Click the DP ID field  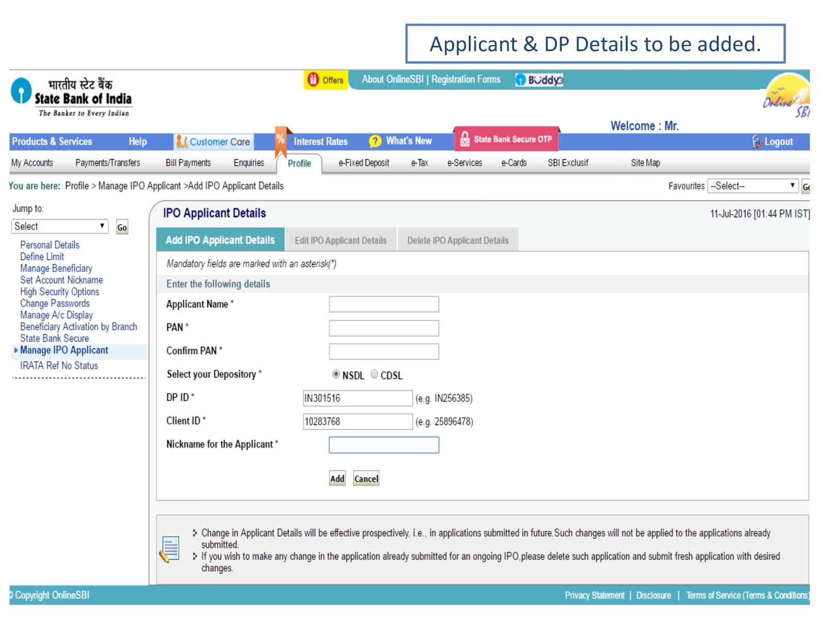358,398
